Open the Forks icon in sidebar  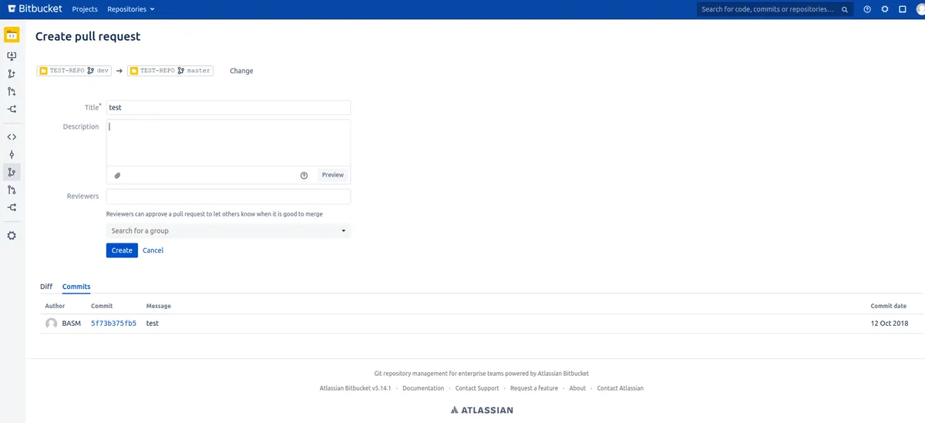pyautogui.click(x=12, y=207)
